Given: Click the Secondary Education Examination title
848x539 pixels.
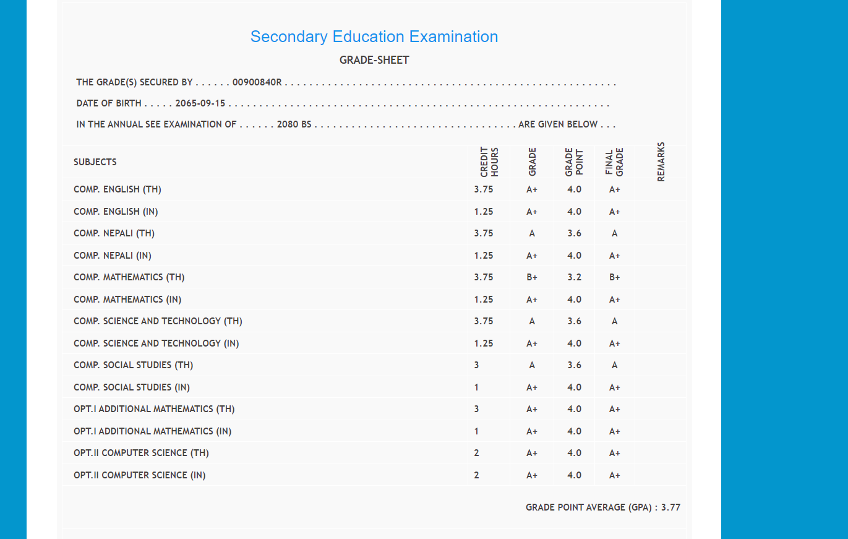Looking at the screenshot, I should [374, 37].
